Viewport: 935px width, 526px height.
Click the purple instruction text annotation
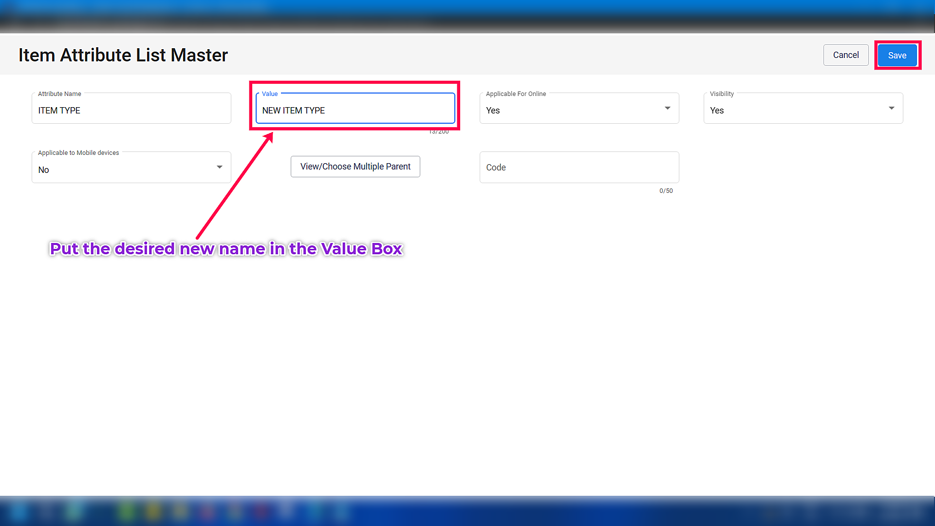[226, 249]
